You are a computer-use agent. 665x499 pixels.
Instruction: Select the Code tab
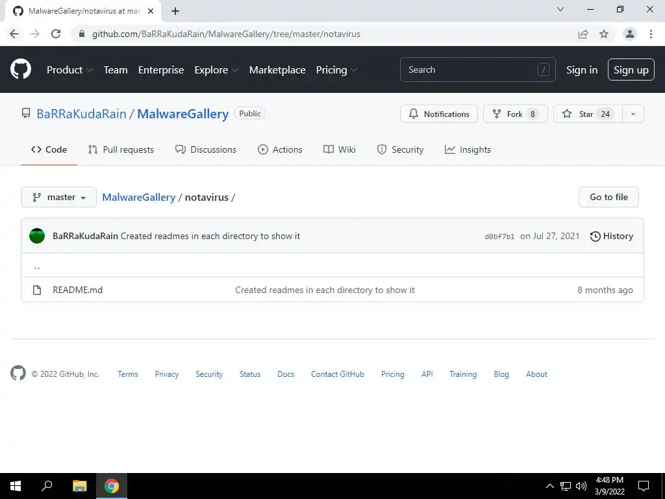click(x=49, y=149)
